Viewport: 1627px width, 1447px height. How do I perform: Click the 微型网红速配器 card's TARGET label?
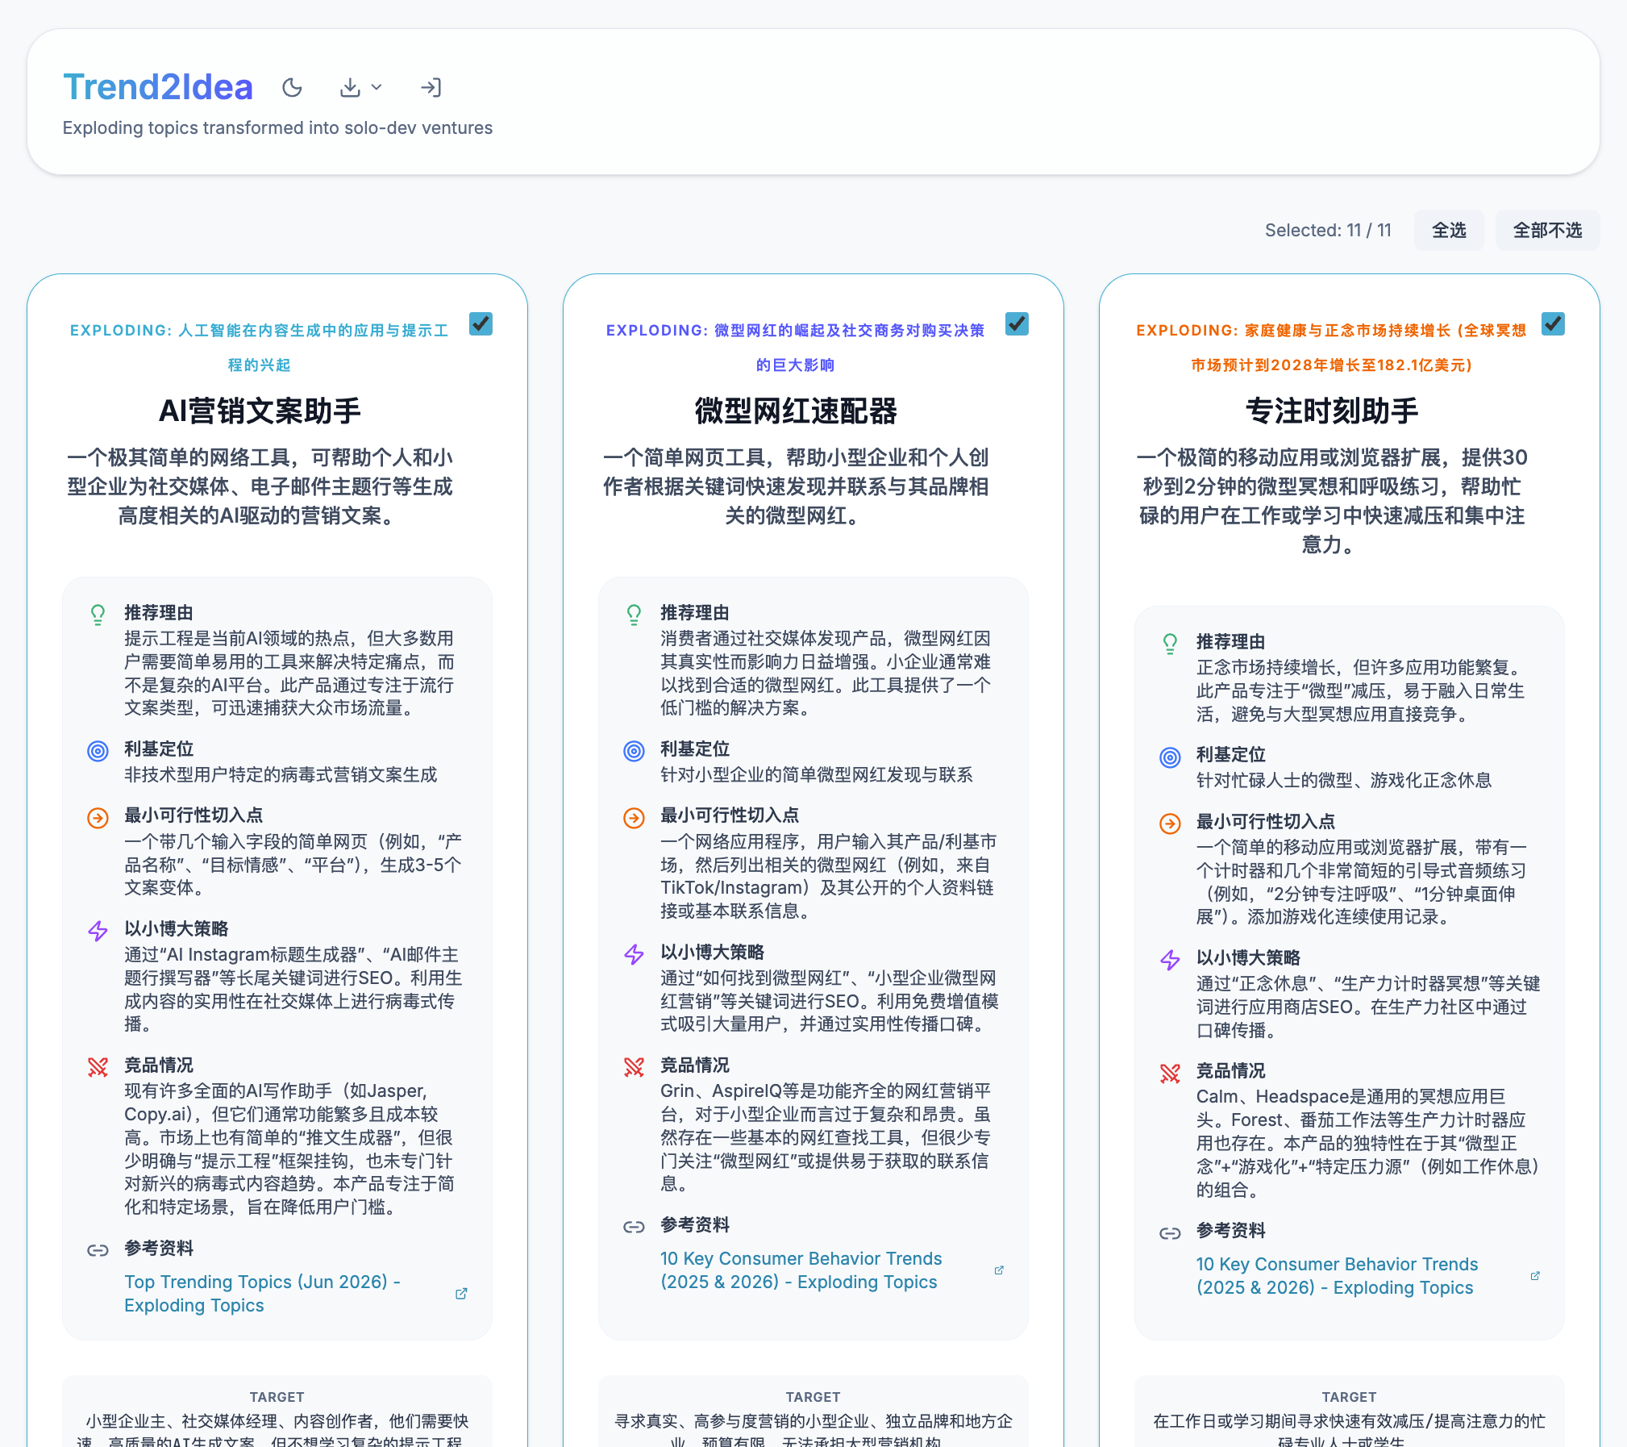(813, 1397)
